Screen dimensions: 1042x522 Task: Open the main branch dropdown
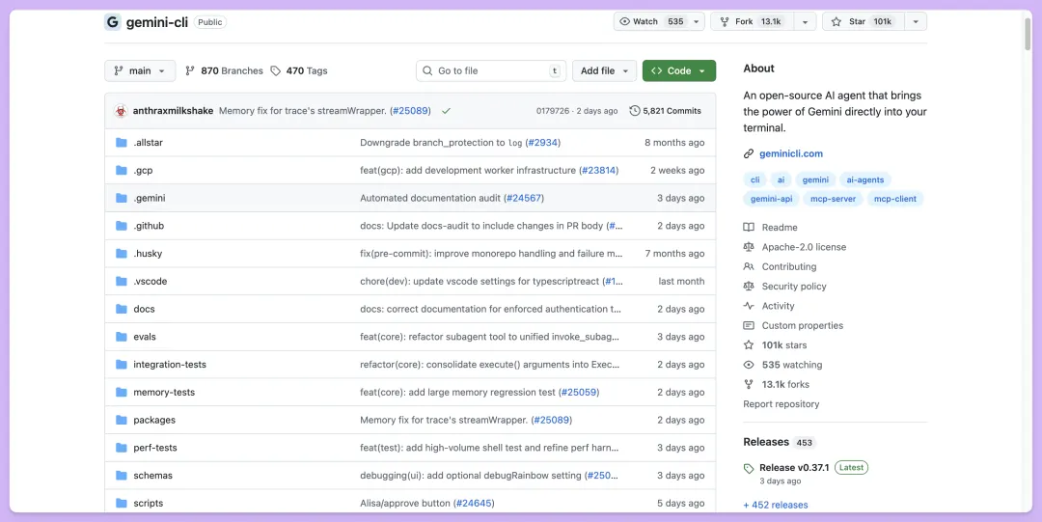(140, 70)
